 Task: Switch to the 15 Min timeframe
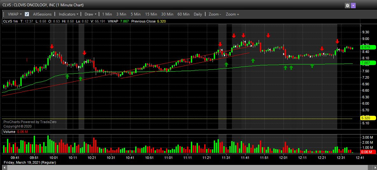pyautogui.click(x=151, y=14)
